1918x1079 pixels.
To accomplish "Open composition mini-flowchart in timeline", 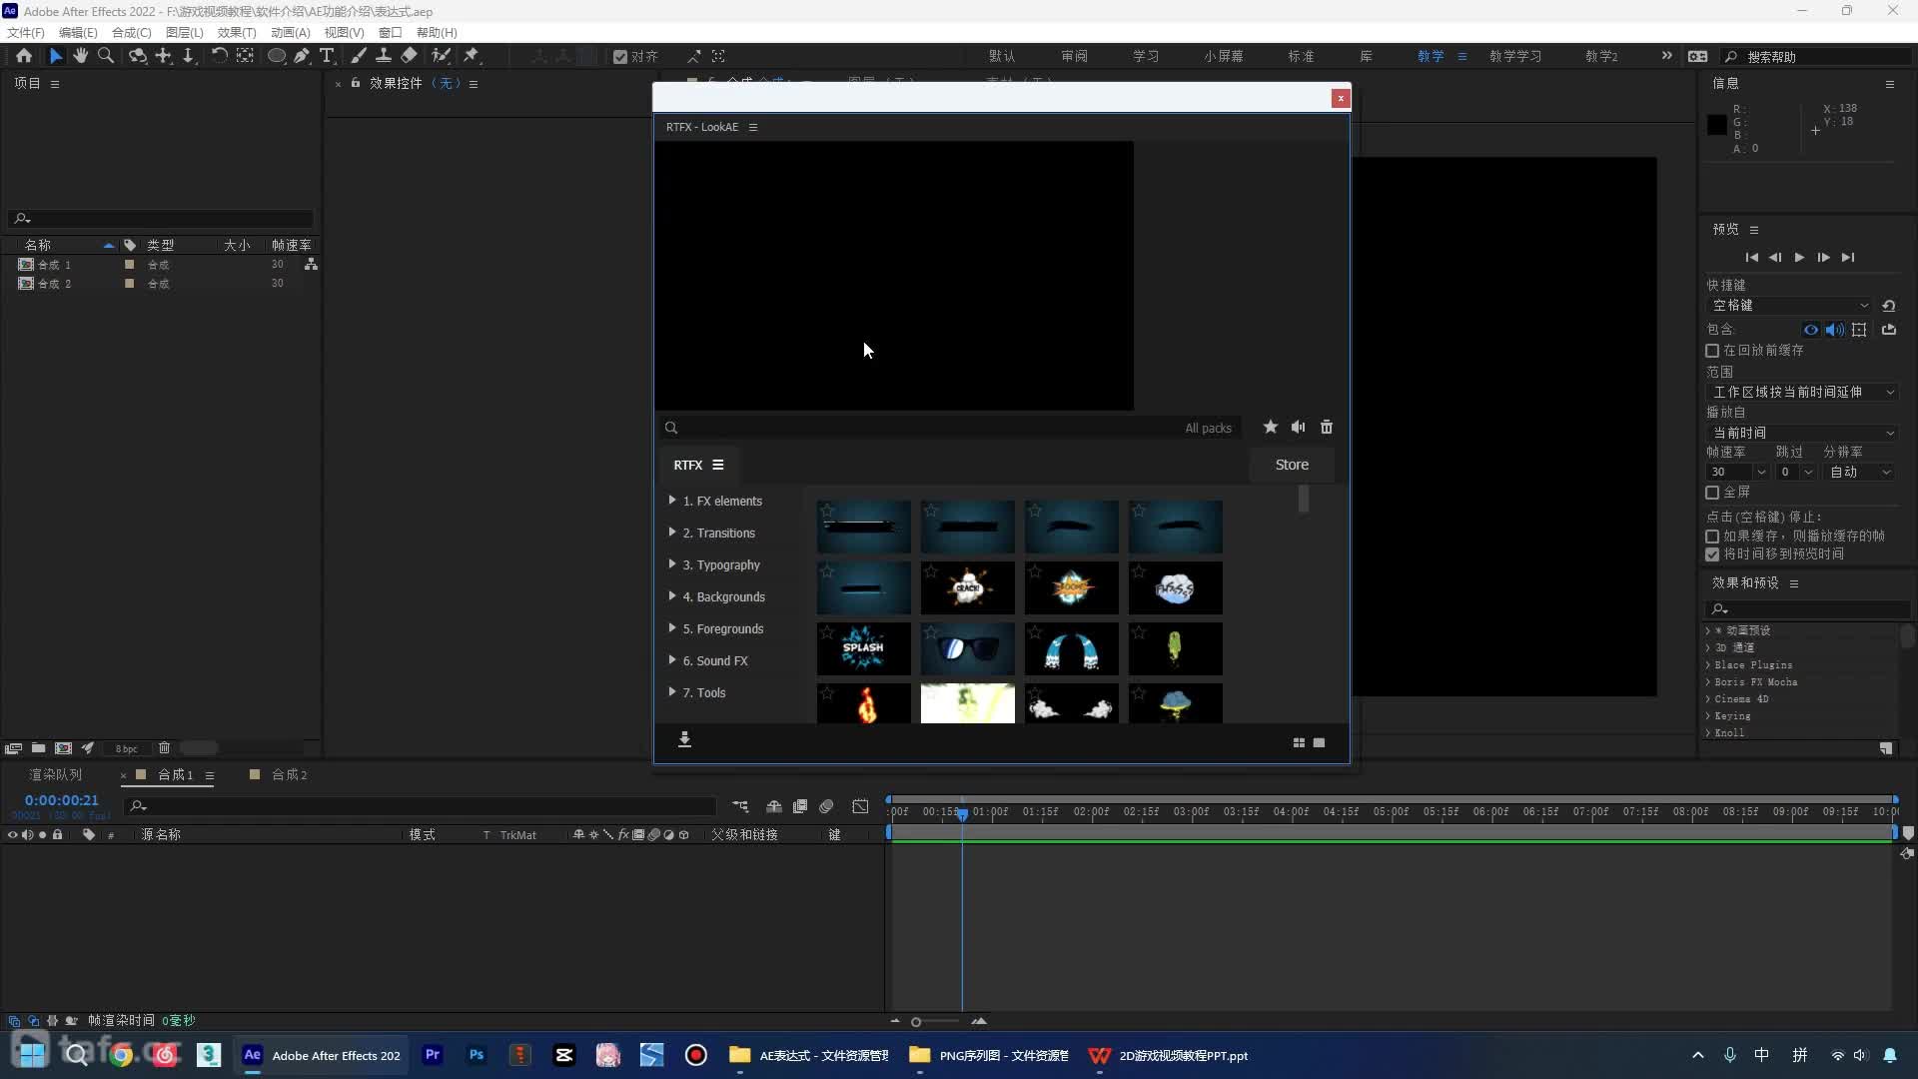I will [x=740, y=806].
